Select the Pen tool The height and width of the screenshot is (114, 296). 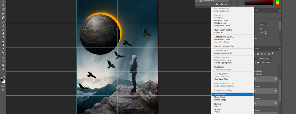pos(3,49)
